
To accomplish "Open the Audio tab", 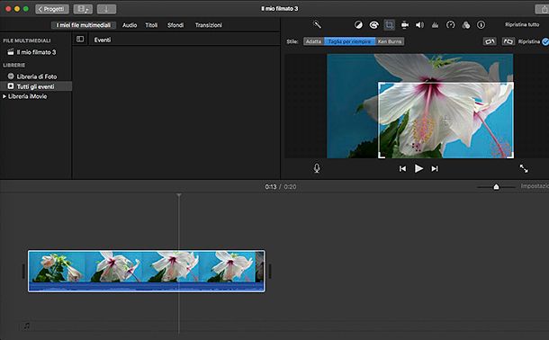I will pyautogui.click(x=130, y=25).
